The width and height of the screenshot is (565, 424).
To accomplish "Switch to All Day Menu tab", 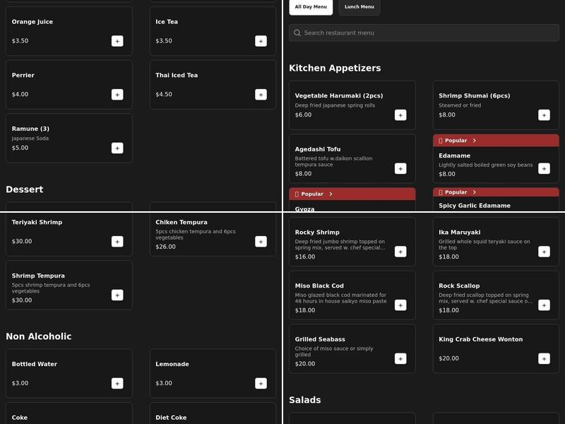I will click(311, 7).
